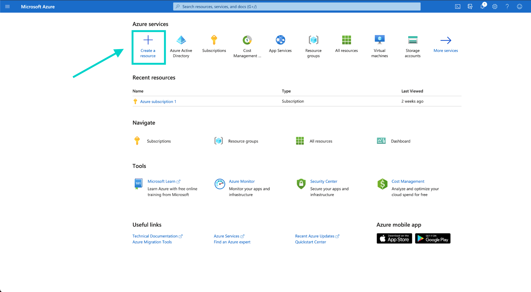Click the Navigate Resource groups cube icon
Viewport: 531px width, 292px height.
pos(219,141)
